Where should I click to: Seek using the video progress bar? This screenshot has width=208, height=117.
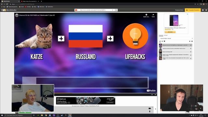85,93
